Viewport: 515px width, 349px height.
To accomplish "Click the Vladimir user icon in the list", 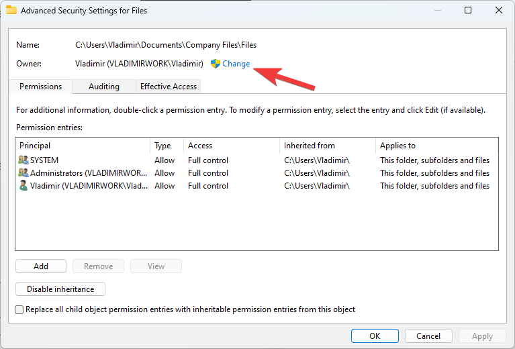I will pos(24,186).
